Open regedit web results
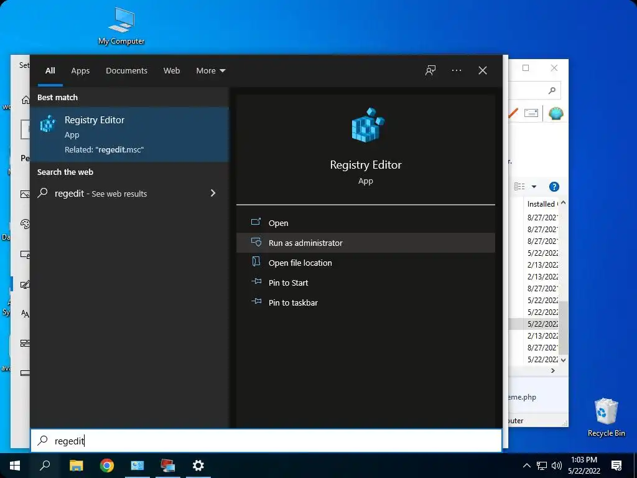The image size is (637, 478). (x=129, y=194)
